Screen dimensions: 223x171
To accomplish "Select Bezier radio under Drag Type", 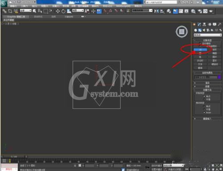I will (x=204, y=113).
